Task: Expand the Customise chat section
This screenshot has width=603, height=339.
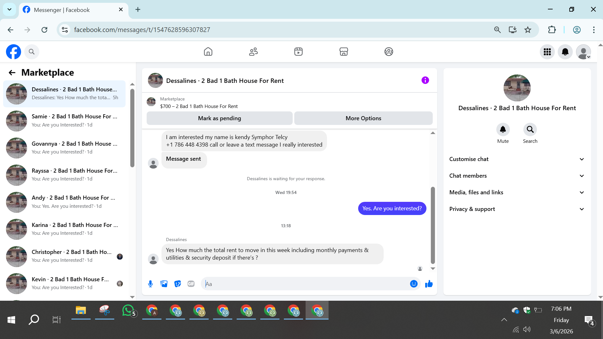Action: 517,159
